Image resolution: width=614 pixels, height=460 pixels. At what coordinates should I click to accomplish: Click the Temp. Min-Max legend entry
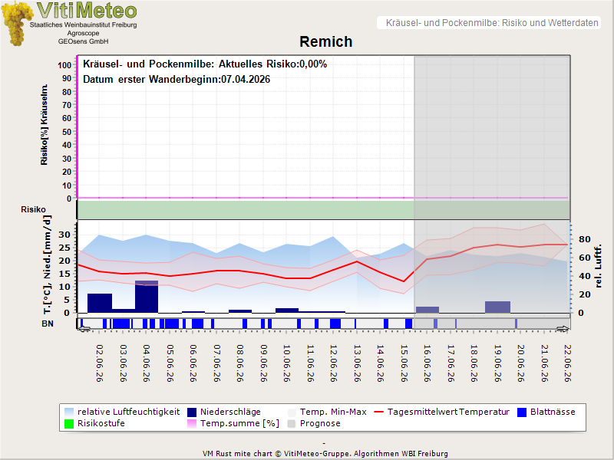pyautogui.click(x=328, y=412)
